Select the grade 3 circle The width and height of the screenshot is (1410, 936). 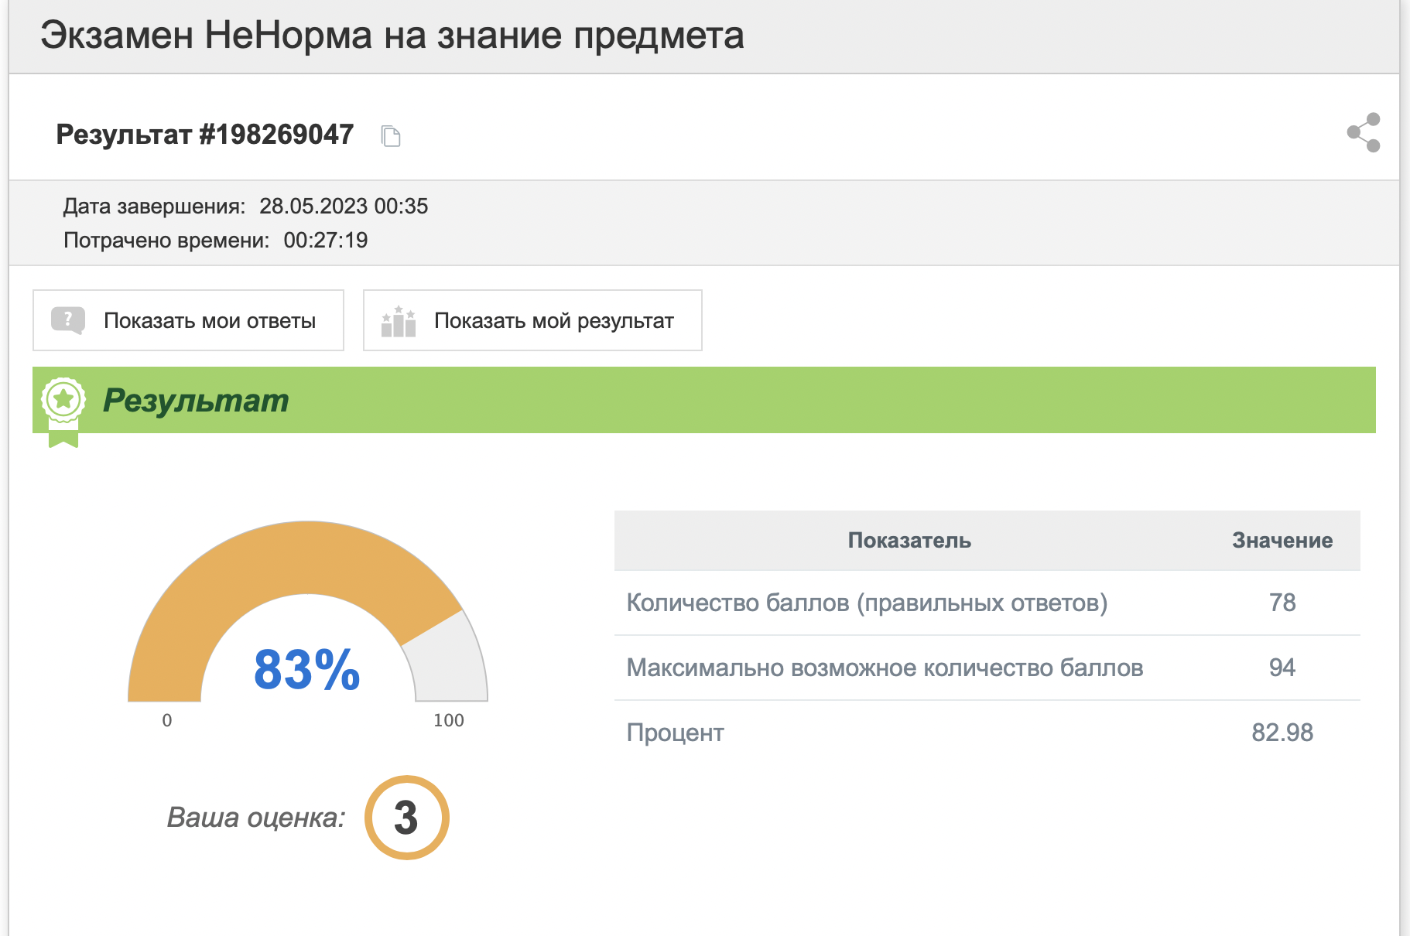click(406, 818)
